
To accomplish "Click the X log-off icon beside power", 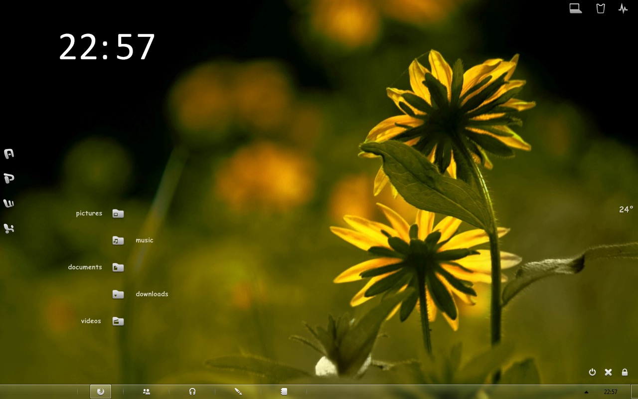I will pos(608,372).
